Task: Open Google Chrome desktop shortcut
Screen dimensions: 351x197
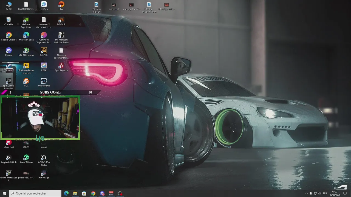Action: (x=9, y=36)
